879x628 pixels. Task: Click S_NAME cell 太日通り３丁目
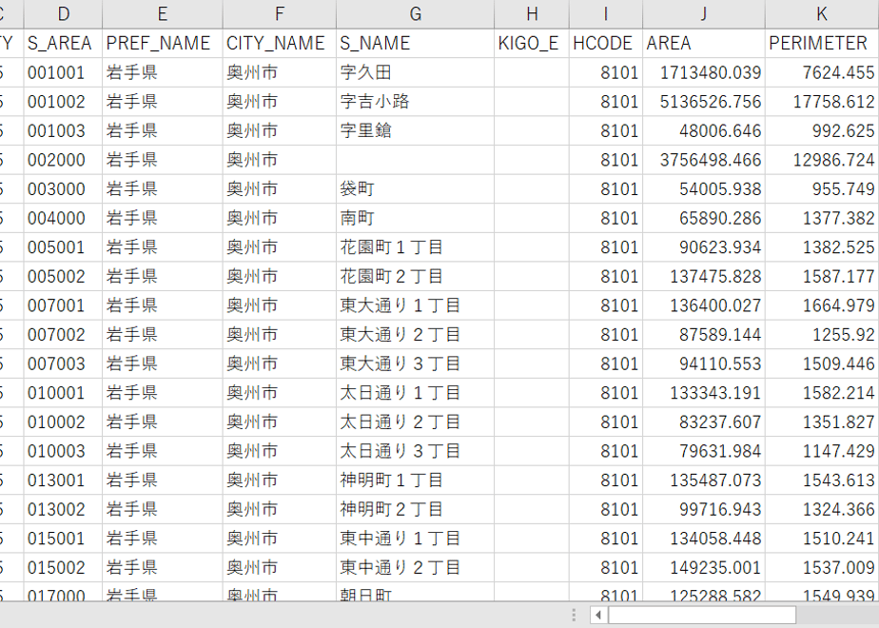tap(416, 451)
